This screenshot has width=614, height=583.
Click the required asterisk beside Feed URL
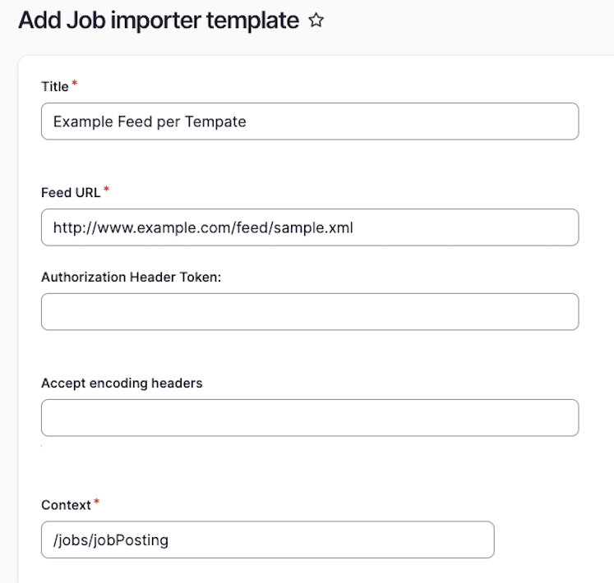106,190
